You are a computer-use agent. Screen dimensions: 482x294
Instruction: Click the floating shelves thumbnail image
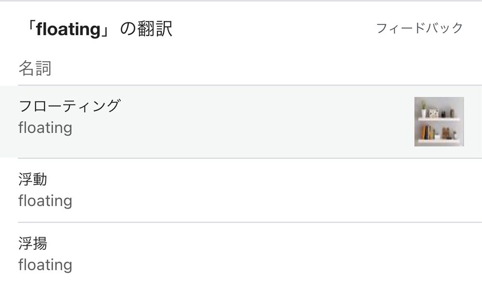pos(439,122)
